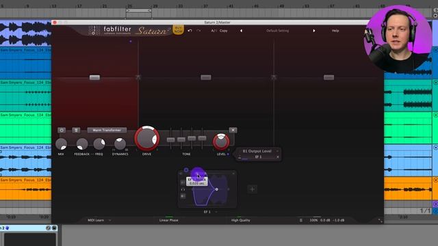Click the envelope curve center point
Viewport: 438px width, 246px height.
coord(216,189)
